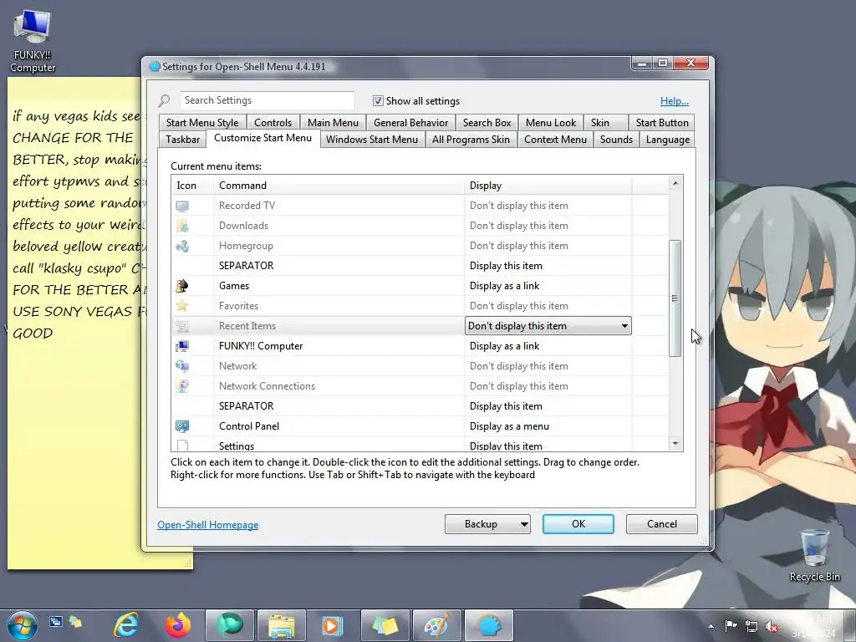Click the search magnifier icon in settings
Image resolution: width=856 pixels, height=642 pixels.
pyautogui.click(x=165, y=100)
